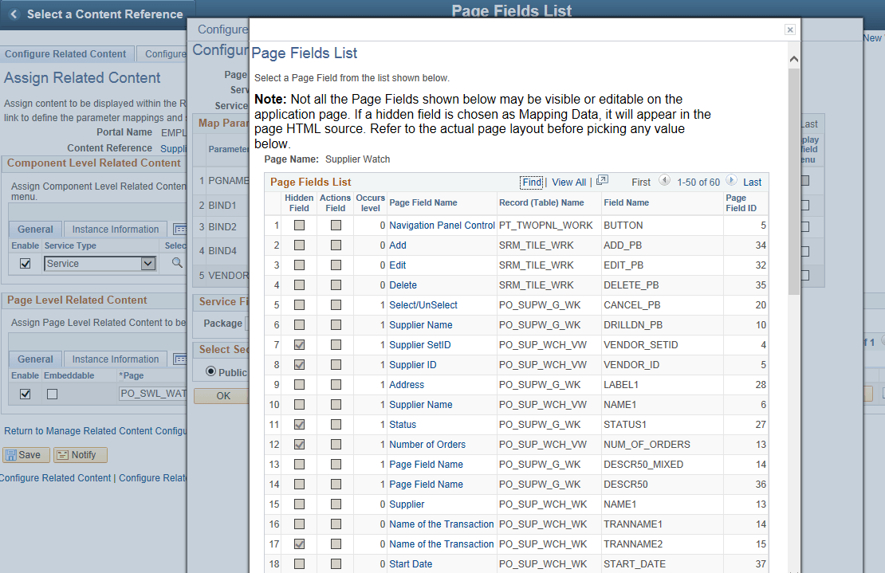Enable the Embeddable checkbox for PO_SWL_WAT page

(50, 393)
